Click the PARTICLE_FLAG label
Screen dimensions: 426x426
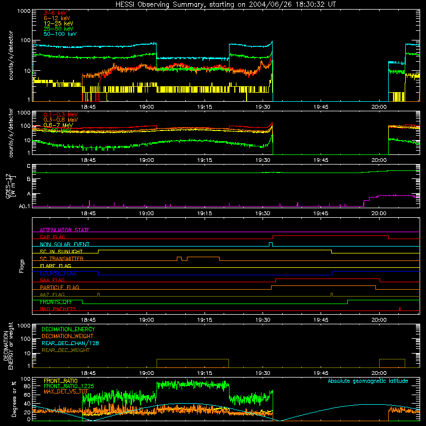pyautogui.click(x=60, y=288)
